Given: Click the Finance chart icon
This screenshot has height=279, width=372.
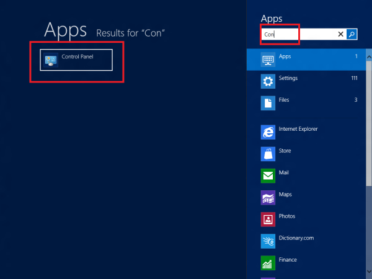Looking at the screenshot, I should coord(268,263).
